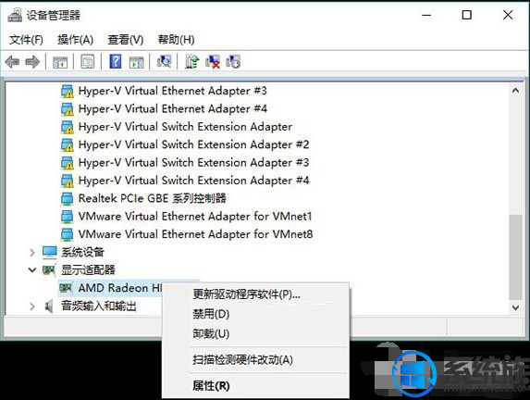Viewport: 530px width, 400px height.
Task: Click the Back arrow toolbar icon
Action: pos(13,62)
